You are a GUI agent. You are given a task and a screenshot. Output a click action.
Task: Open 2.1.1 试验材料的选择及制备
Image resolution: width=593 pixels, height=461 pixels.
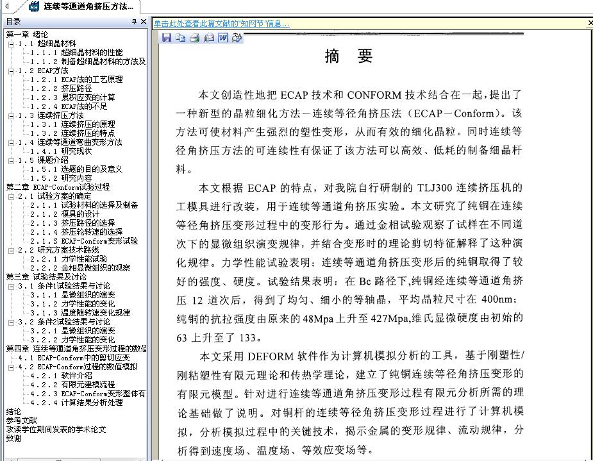(84, 205)
